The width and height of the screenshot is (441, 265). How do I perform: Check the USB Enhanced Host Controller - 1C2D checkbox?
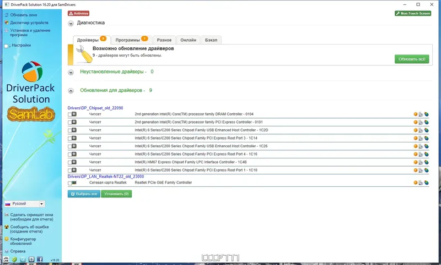click(x=70, y=130)
